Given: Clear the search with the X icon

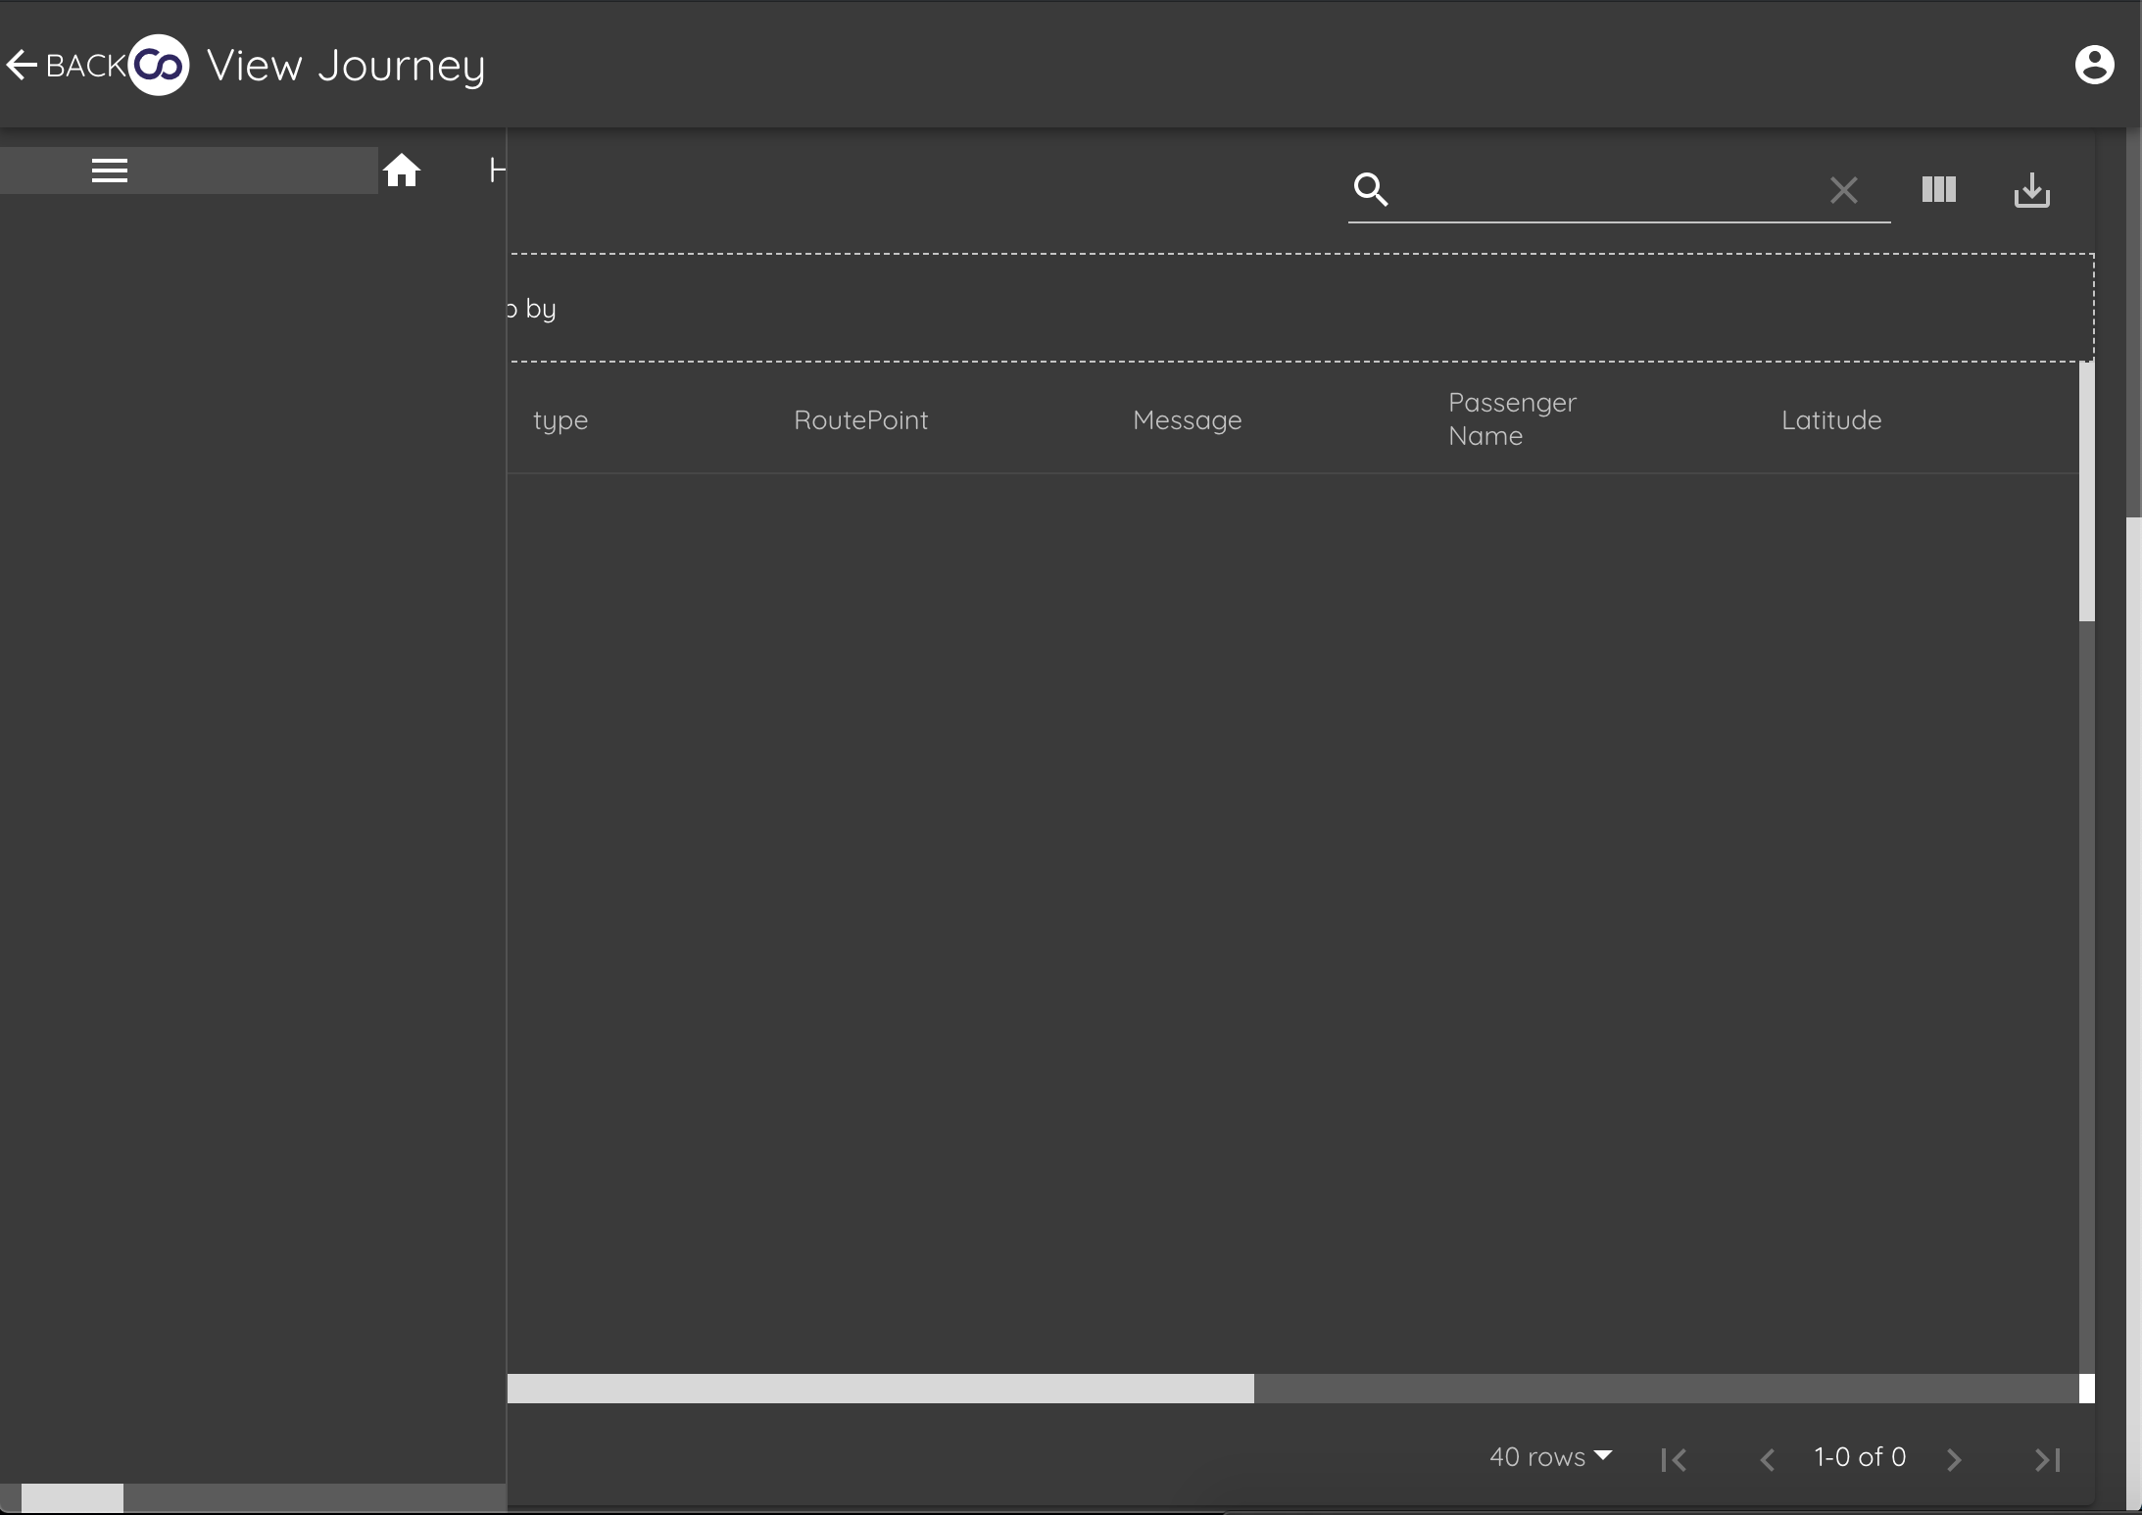Looking at the screenshot, I should pos(1845,188).
